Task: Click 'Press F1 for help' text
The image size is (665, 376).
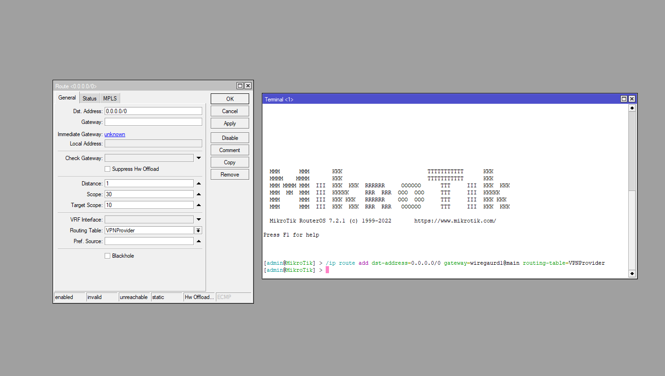Action: [291, 235]
